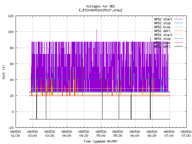The height and width of the screenshot is (144, 192).
Task: Click the x-axis tick label 04:30
Action: coord(84,136)
